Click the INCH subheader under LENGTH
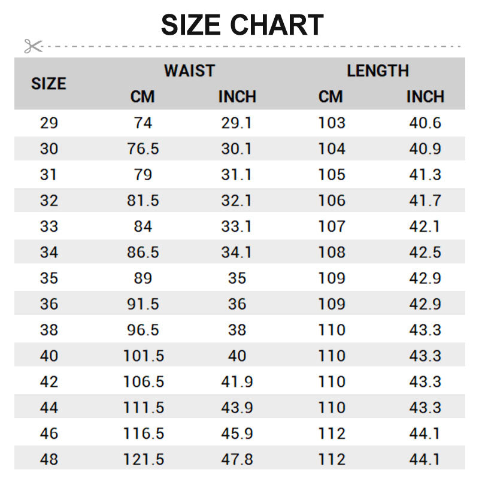Screen dimensions: 479x479 [x=425, y=96]
